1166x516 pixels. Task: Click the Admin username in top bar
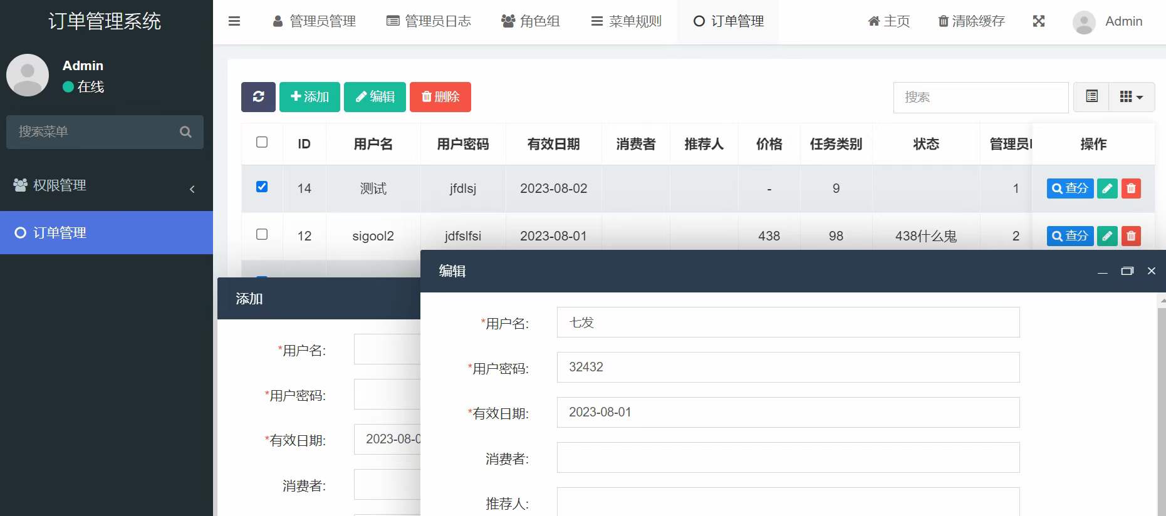point(1123,21)
